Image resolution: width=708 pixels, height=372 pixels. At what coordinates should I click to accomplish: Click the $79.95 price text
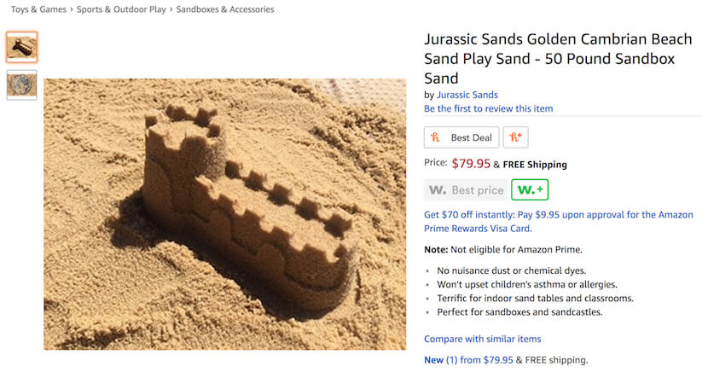tap(471, 164)
